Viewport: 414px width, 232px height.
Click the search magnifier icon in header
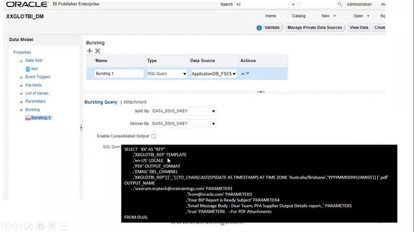coord(340,5)
